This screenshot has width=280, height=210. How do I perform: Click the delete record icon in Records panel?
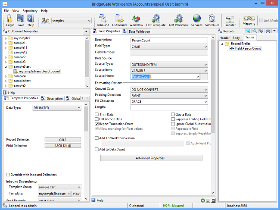[x=248, y=31]
